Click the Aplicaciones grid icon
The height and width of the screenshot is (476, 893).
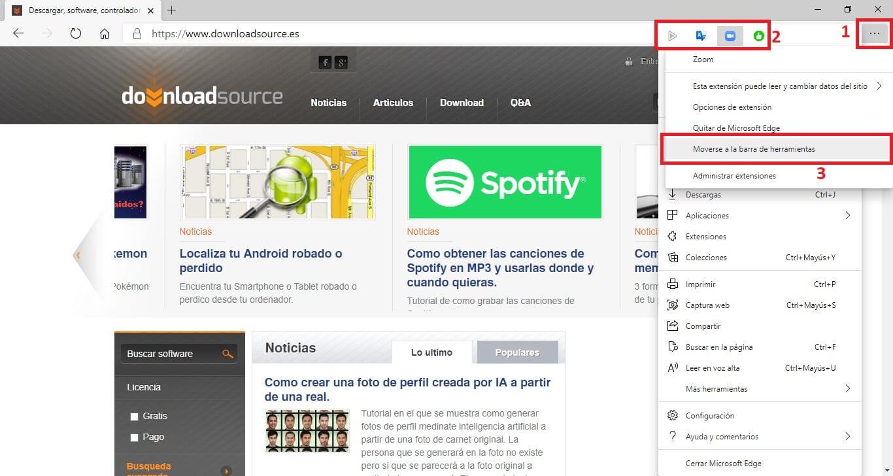pyautogui.click(x=672, y=215)
